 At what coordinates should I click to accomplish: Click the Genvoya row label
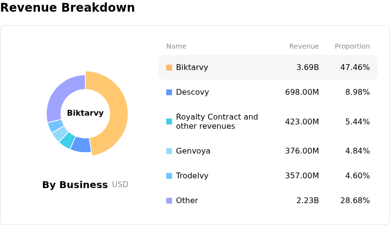coord(193,151)
